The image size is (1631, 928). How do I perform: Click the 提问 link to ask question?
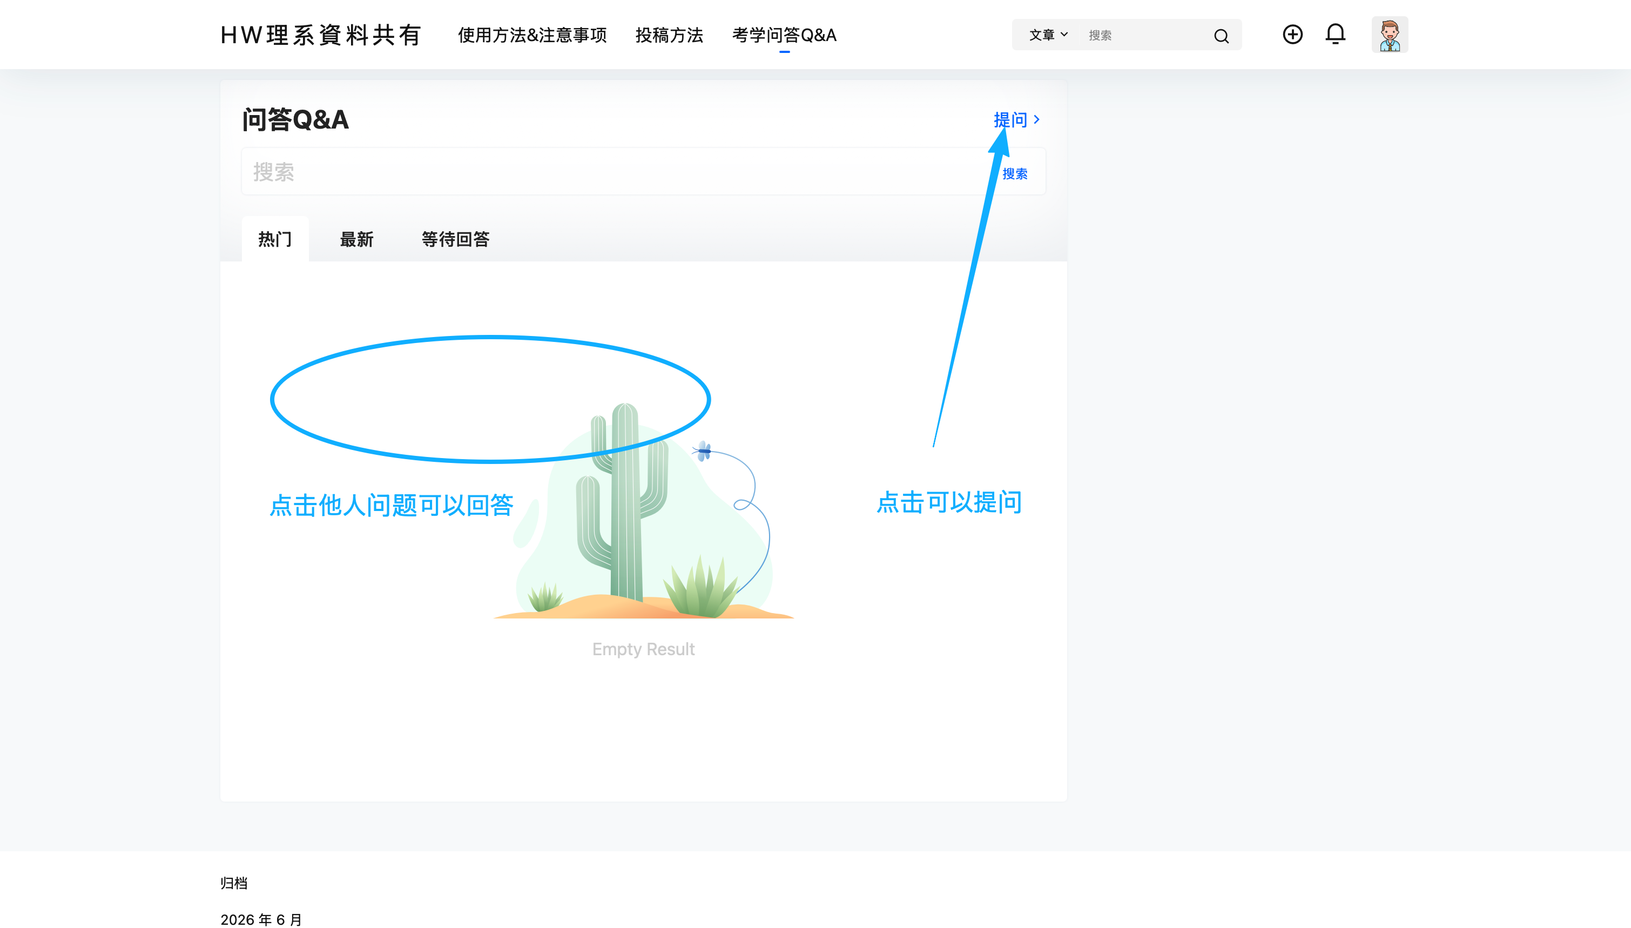point(1017,120)
